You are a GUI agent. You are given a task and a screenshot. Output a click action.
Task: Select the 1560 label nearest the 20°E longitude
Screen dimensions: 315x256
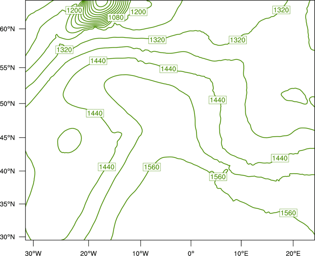[288, 213]
